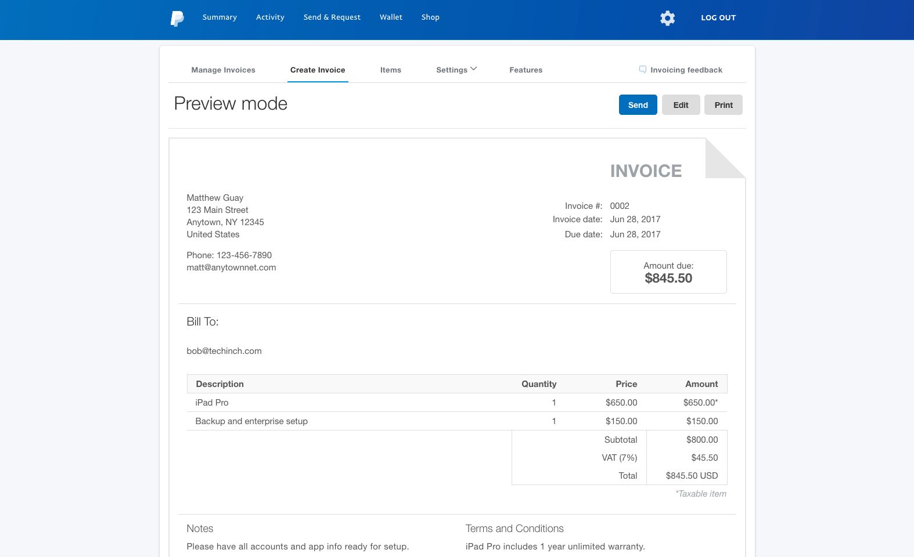Screen dimensions: 914x557
Task: Click the PayPal logo icon
Action: (177, 18)
